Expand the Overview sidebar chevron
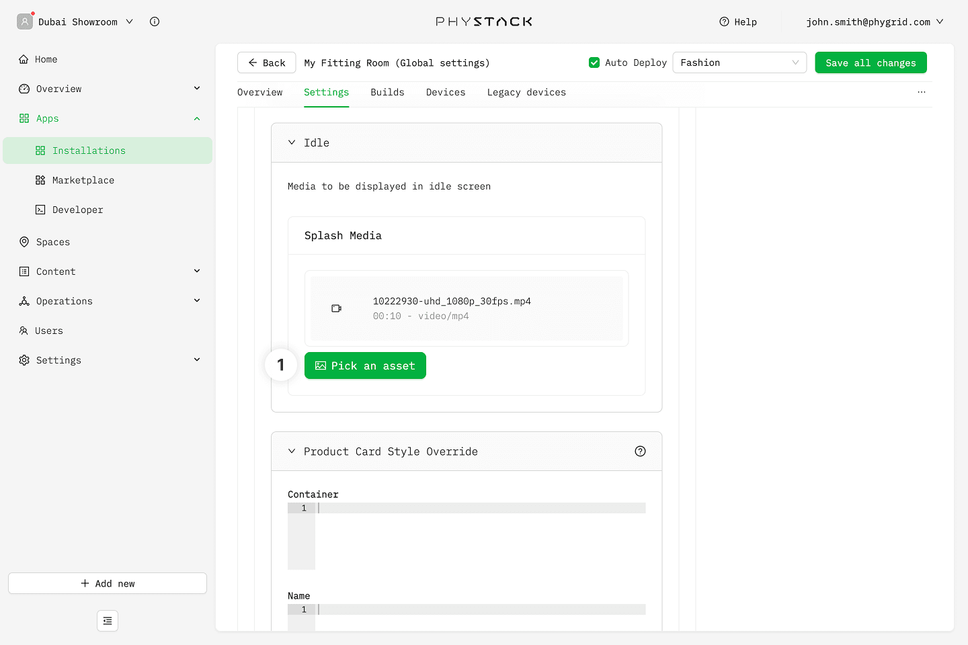 point(197,88)
